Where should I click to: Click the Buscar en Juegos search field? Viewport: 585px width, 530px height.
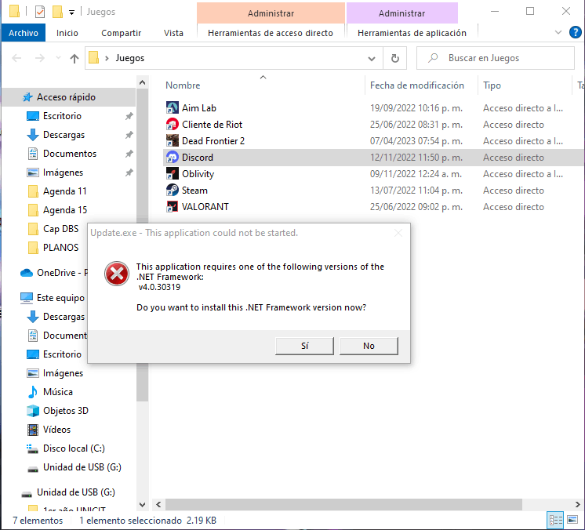tap(496, 58)
